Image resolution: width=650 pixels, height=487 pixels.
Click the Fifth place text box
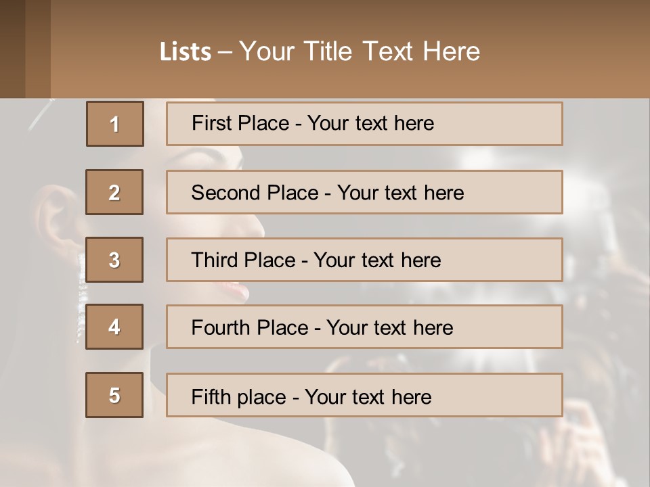(x=364, y=395)
